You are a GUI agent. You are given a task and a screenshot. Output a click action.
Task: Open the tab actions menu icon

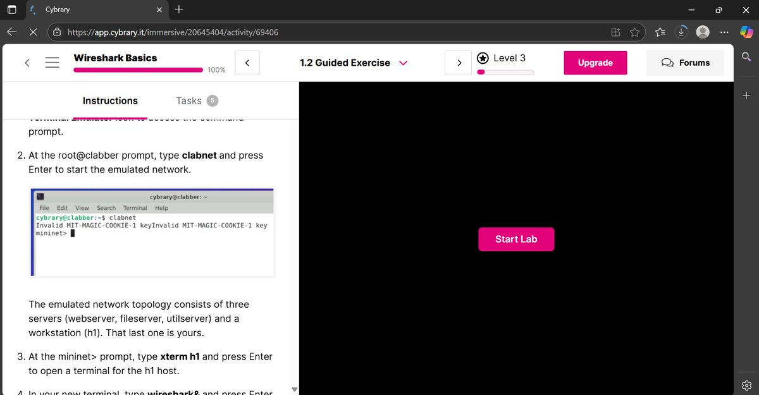[12, 9]
